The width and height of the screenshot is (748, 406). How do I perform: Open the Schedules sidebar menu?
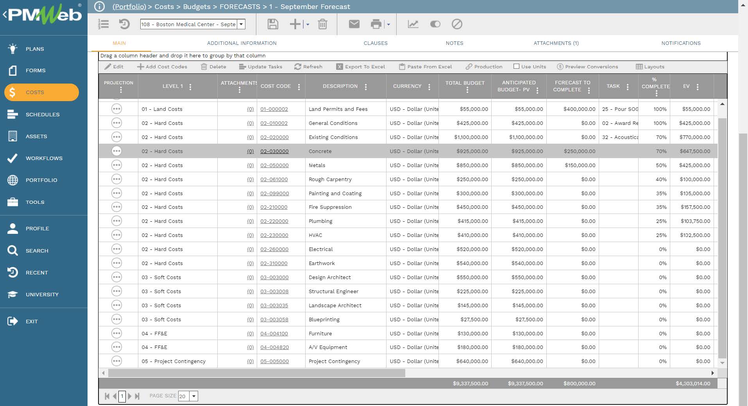(x=43, y=114)
